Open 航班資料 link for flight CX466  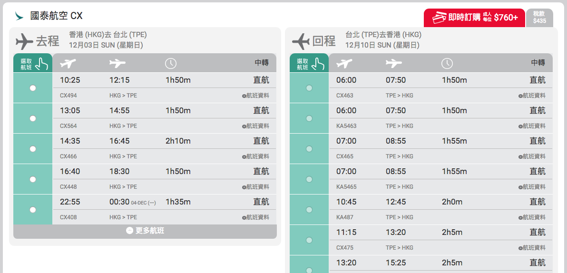(x=255, y=156)
